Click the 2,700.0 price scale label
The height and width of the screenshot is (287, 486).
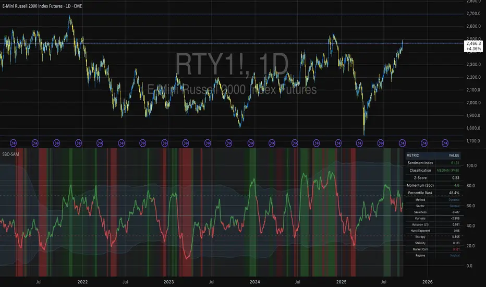pos(473,14)
